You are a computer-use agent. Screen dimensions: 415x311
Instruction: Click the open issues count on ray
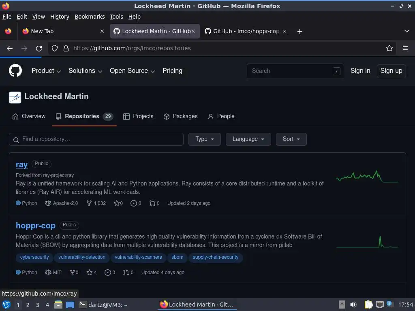136,203
